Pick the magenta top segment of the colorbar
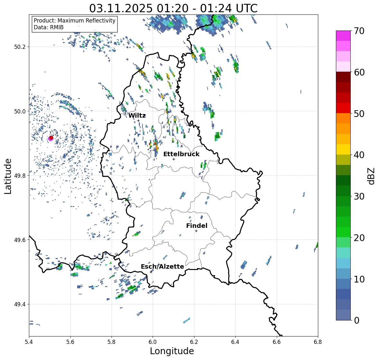The image size is (379, 359). coord(343,36)
